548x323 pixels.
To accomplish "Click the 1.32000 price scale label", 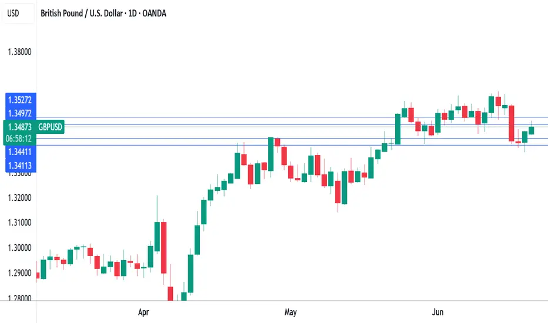I will click(x=19, y=198).
